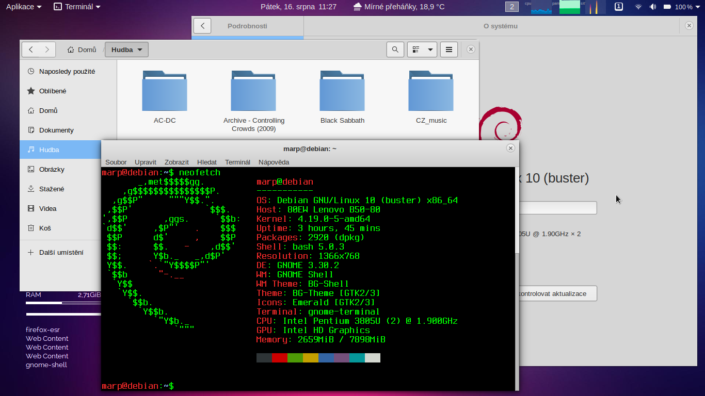Screen dimensions: 705x396
Task: Open the clock showing Pátek, 16. srpna
Action: pos(298,7)
